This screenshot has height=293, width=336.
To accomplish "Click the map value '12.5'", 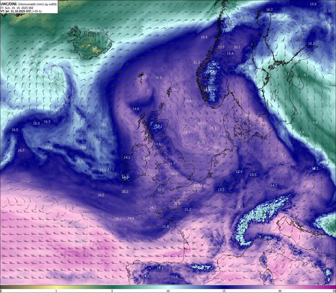I will click(x=103, y=170).
